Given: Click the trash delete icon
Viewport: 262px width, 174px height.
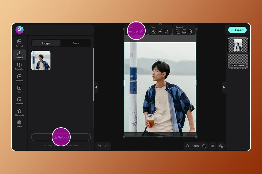Looking at the screenshot, I should point(190,32).
